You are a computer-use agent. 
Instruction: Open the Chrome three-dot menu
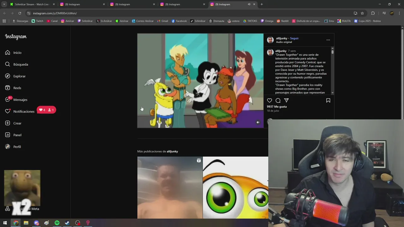(x=399, y=13)
